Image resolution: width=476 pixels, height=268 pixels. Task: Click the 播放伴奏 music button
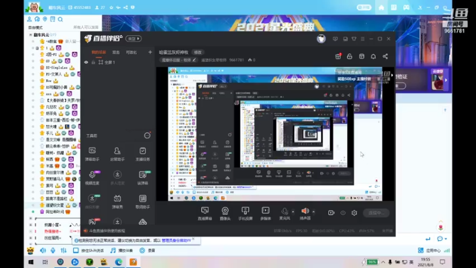121,250
